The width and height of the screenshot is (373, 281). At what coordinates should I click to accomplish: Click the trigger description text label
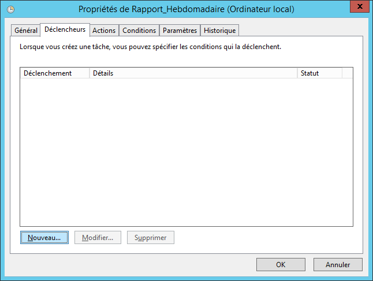coord(150,47)
